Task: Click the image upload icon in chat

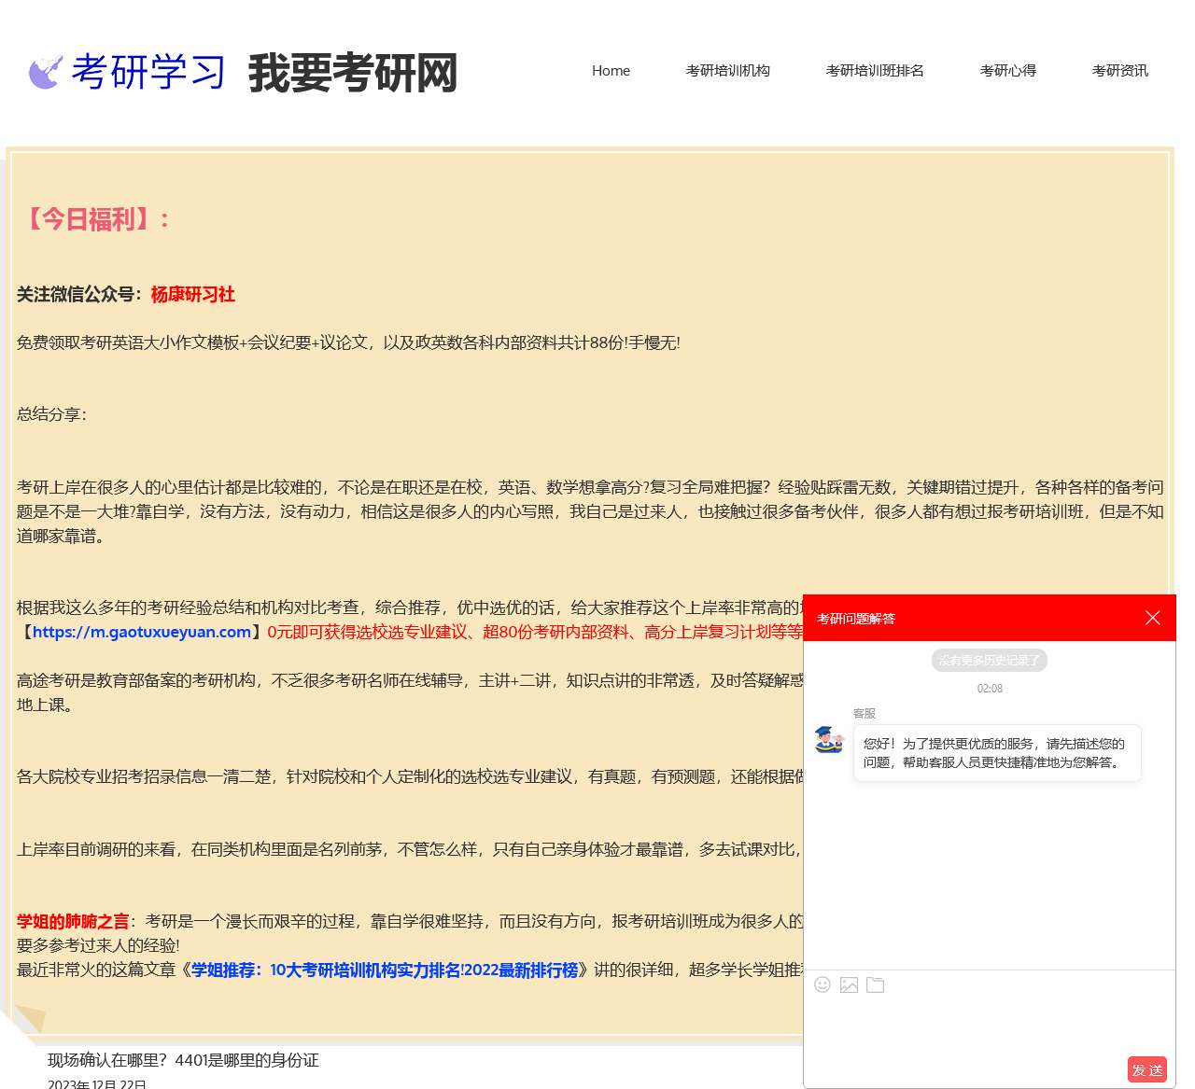Action: [x=849, y=984]
